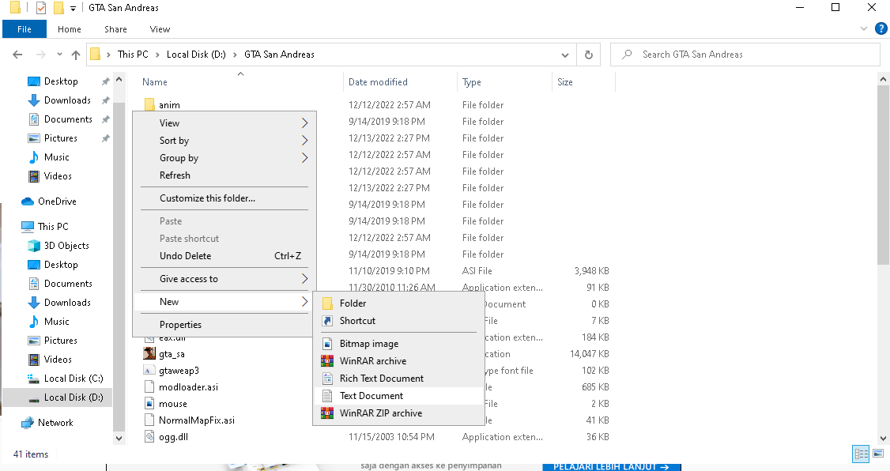This screenshot has height=471, width=890.
Task: Click Local Disk (D:) in address breadcrumb
Action: coord(196,55)
